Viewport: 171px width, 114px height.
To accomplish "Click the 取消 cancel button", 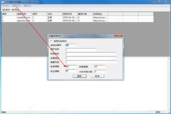I will point(97,76).
